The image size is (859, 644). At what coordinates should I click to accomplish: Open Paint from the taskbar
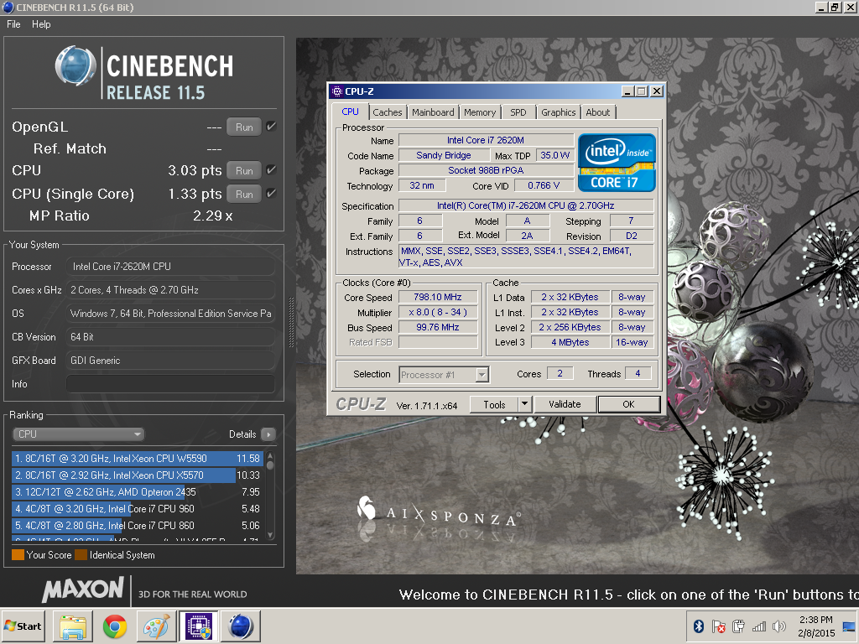pos(156,626)
